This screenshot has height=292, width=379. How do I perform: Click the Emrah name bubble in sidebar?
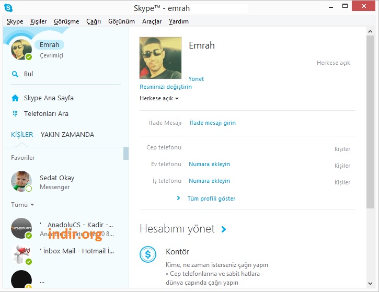pos(49,45)
